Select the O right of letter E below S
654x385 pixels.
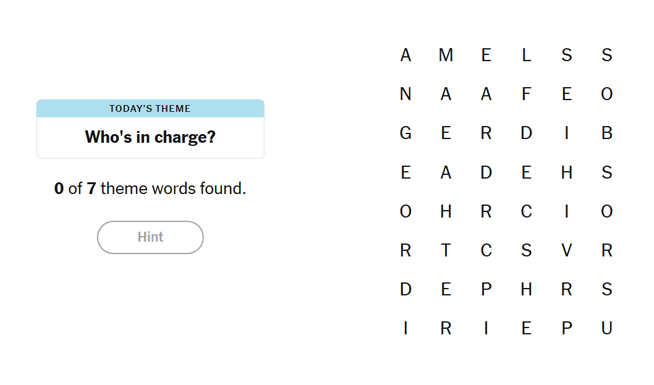pyautogui.click(x=606, y=95)
